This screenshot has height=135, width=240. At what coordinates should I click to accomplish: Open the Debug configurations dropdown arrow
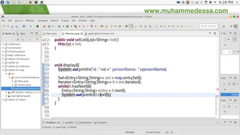coord(63,26)
